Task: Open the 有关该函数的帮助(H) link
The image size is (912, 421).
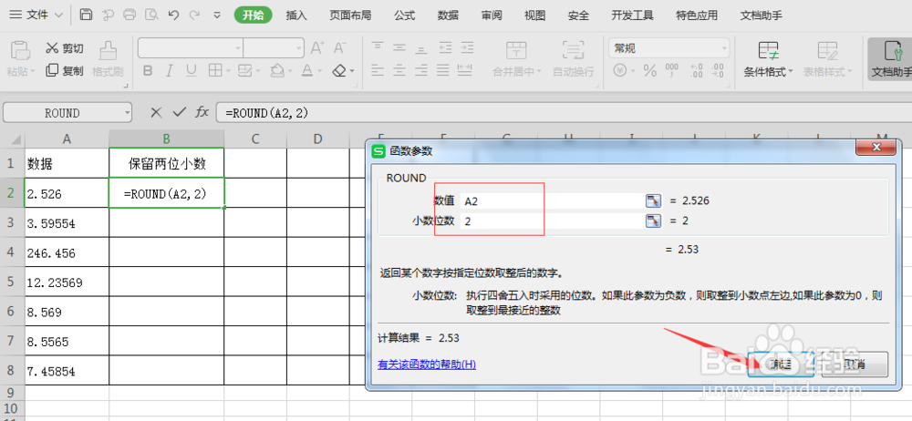Action: [427, 365]
